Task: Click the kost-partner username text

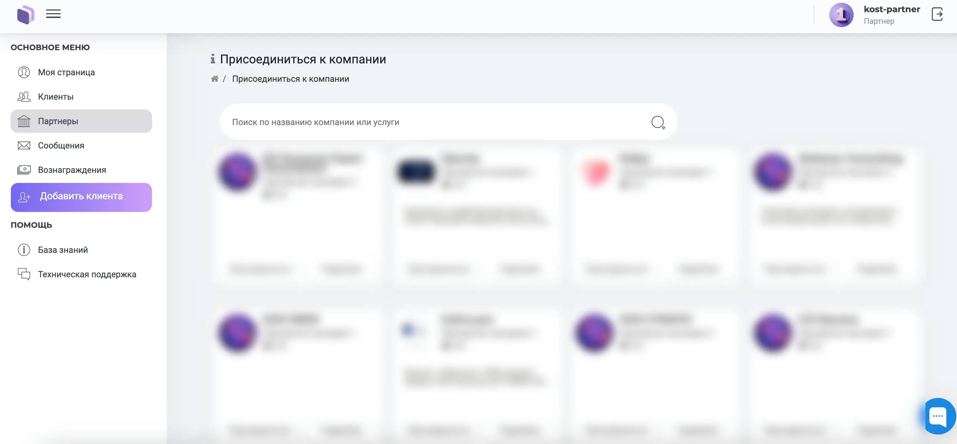Action: tap(892, 9)
